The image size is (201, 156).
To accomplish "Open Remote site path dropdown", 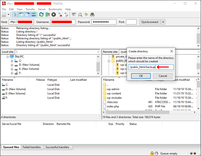I will point(198,52).
